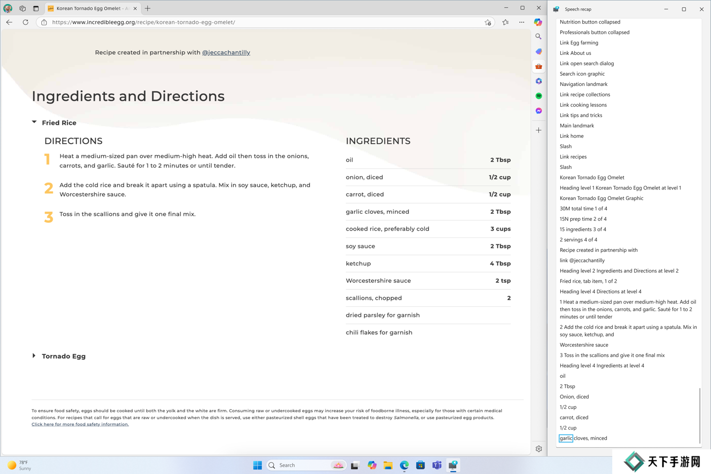Image resolution: width=711 pixels, height=474 pixels.
Task: Click the plus icon to customize sidebar
Action: click(x=539, y=130)
